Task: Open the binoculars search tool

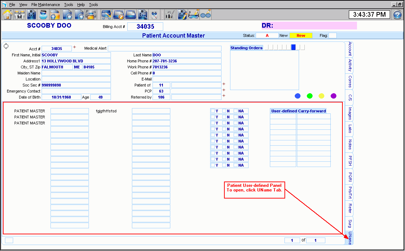Action: point(19,15)
